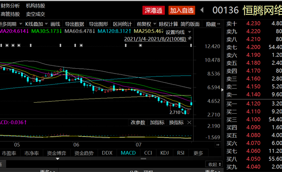Click the 收起 collapse button

click(x=214, y=164)
